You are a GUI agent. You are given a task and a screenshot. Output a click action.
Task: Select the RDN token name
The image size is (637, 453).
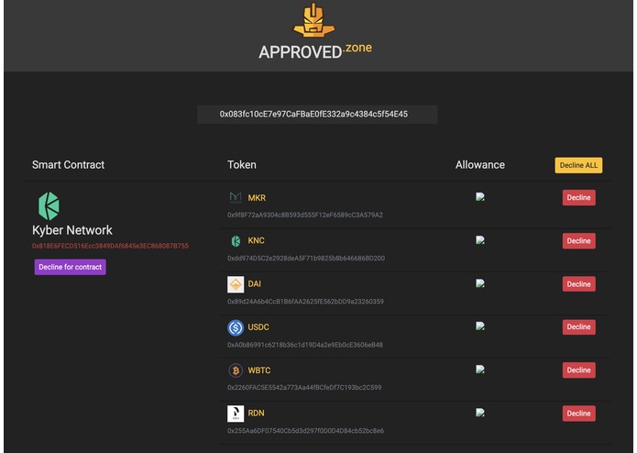[x=256, y=414]
